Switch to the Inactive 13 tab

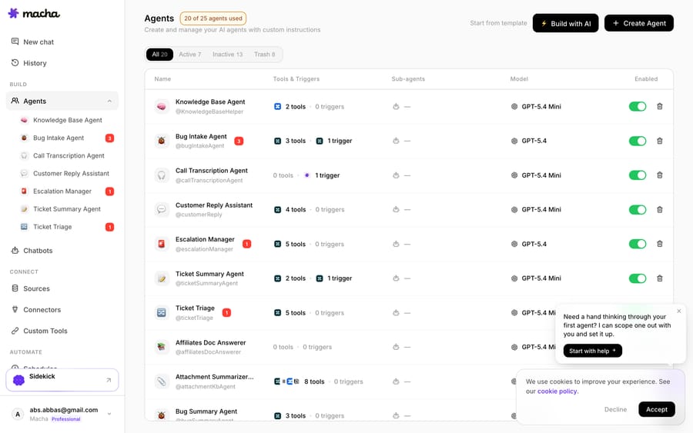[228, 55]
